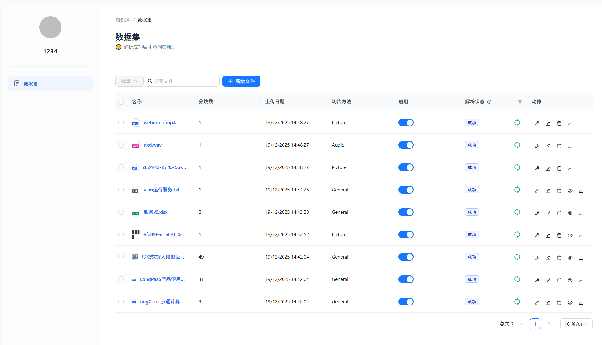Delete vllm运行服务.txt using trash icon
This screenshot has width=602, height=345.
pos(559,191)
